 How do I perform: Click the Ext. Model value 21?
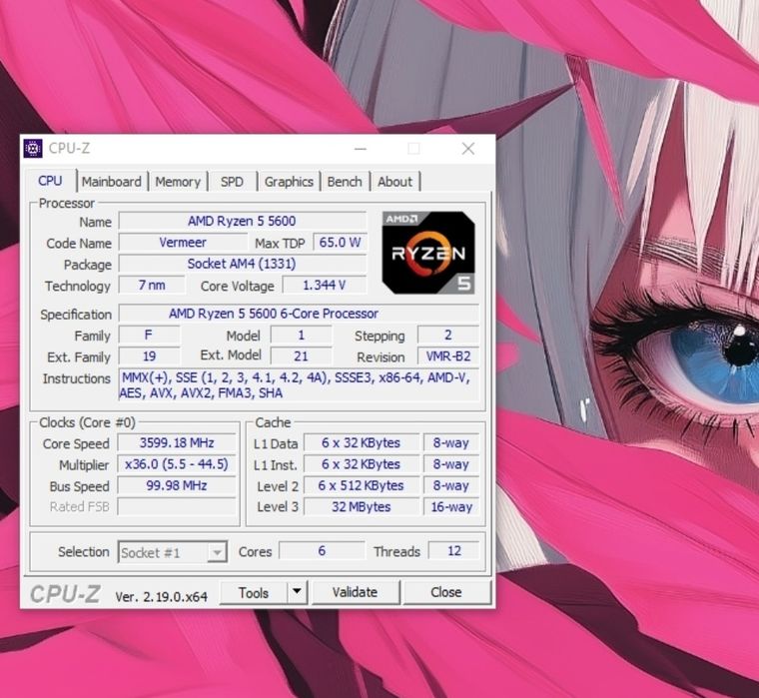coord(301,356)
